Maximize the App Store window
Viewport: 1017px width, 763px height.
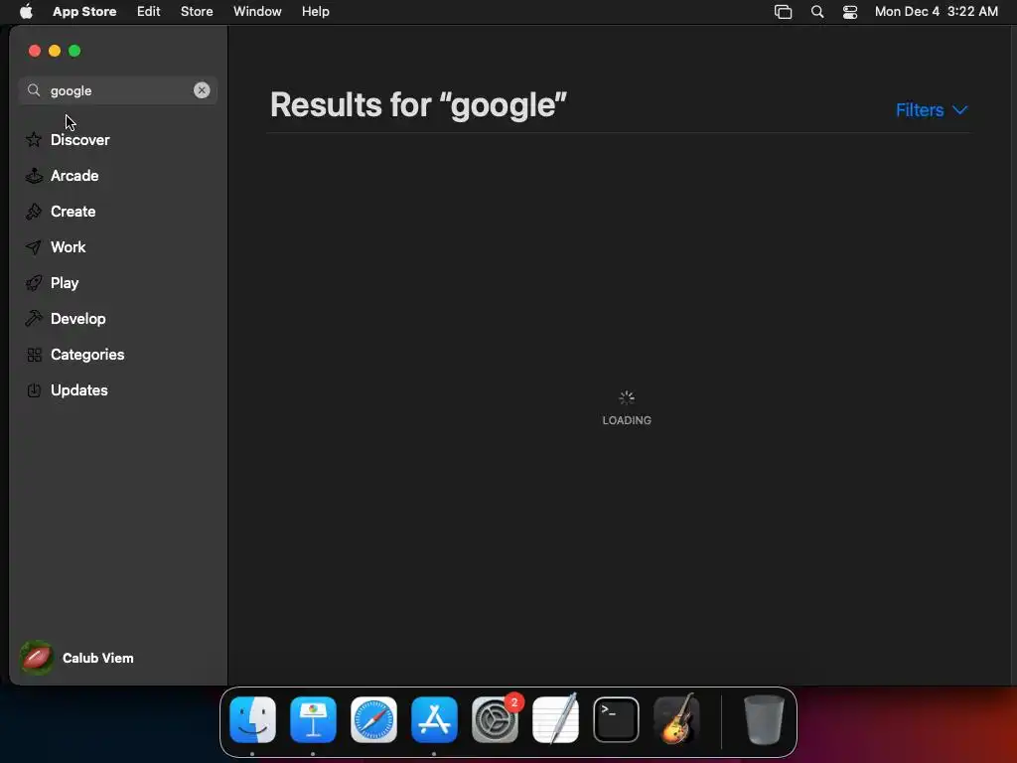click(74, 51)
